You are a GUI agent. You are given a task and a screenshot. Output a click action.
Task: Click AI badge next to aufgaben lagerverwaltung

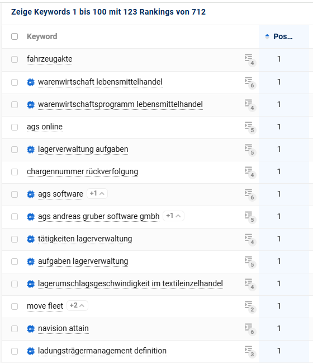(x=31, y=262)
